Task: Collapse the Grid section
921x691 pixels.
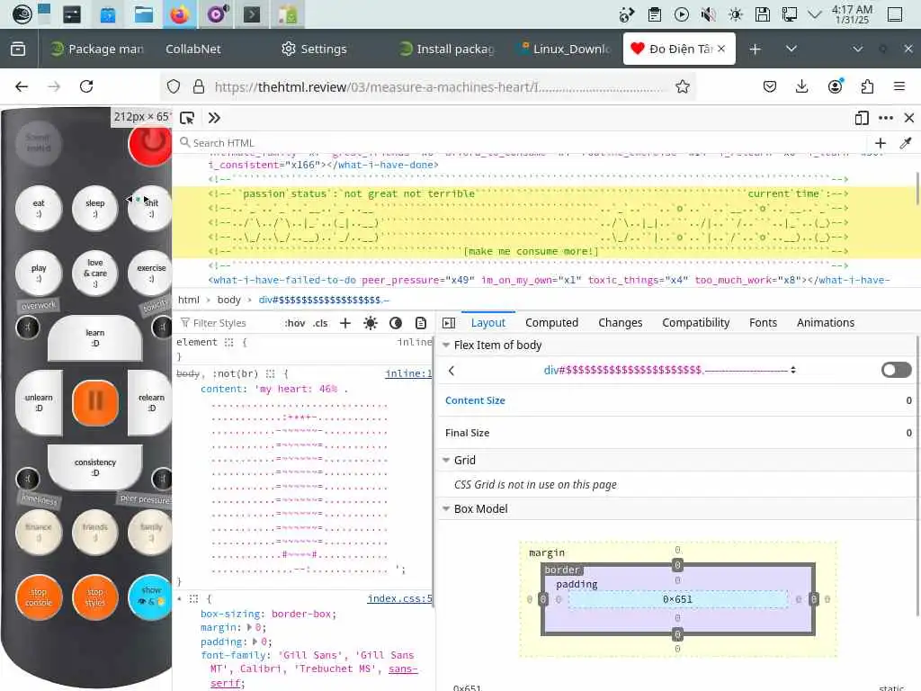Action: tap(446, 460)
